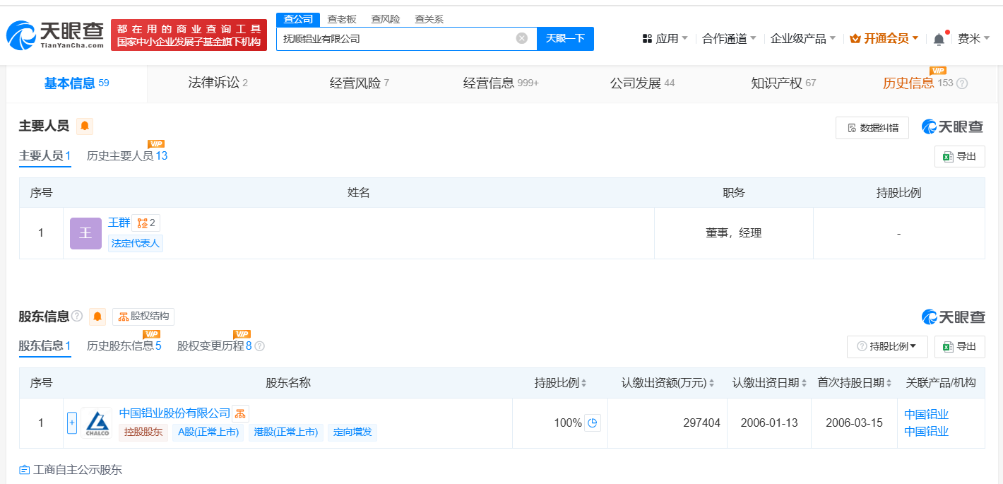This screenshot has width=1003, height=484.
Task: Click the 天眼一下 search button
Action: [565, 39]
